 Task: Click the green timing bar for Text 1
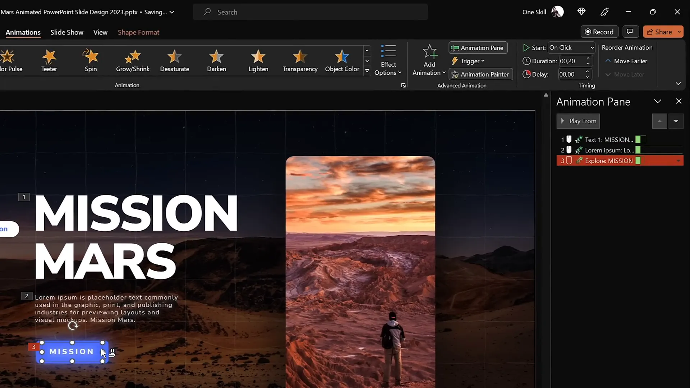(638, 139)
